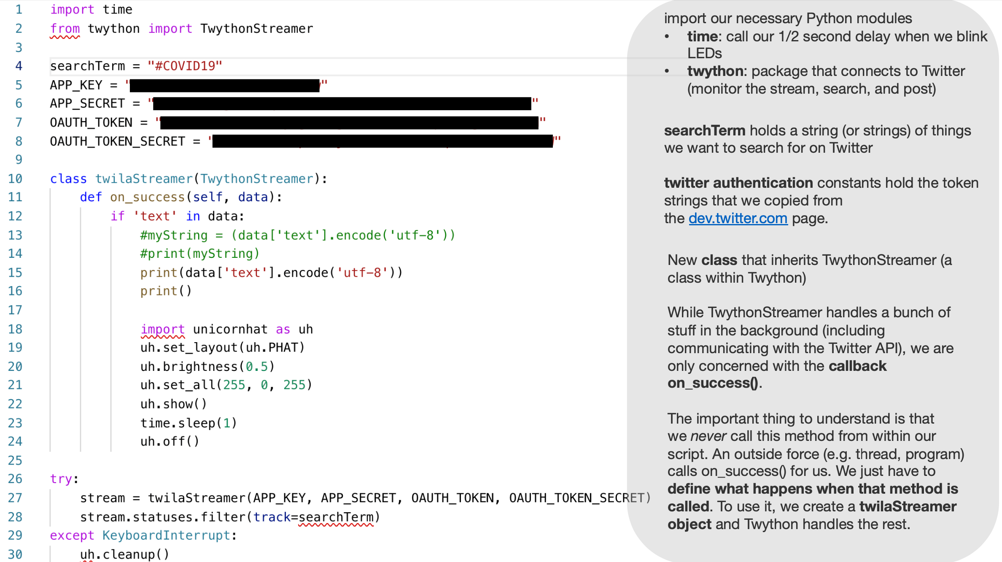
Task: Click line number 30 in gutter
Action: coord(15,554)
